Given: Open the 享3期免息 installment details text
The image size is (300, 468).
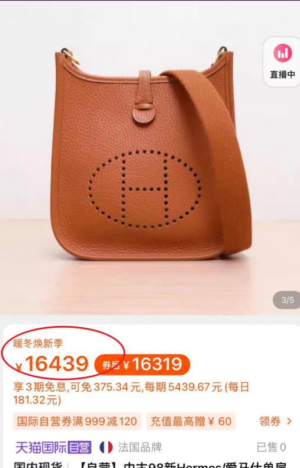Looking at the screenshot, I should [131, 393].
